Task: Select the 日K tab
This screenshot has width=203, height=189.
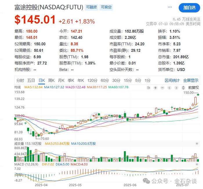Action: pos(42,81)
